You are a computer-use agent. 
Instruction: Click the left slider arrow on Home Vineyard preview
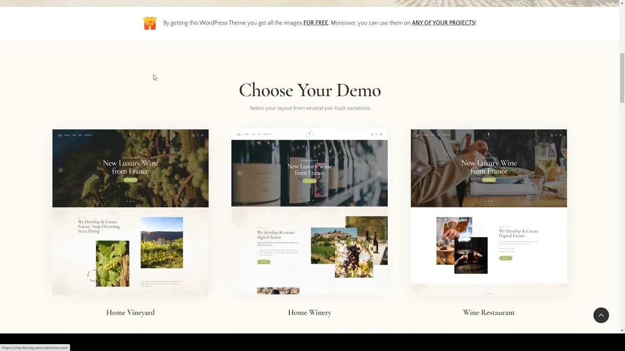[x=61, y=170]
